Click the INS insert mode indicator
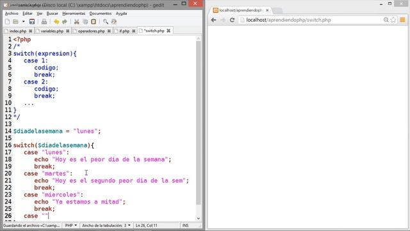Viewport: 410px width, 231px height. 185,225
